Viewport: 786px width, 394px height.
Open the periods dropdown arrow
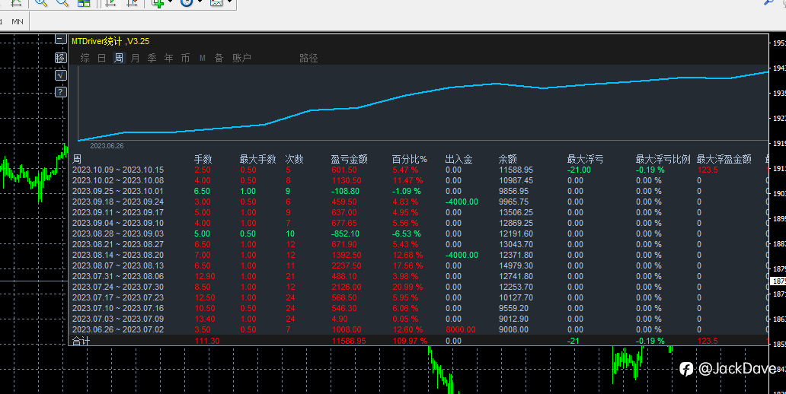200,2
